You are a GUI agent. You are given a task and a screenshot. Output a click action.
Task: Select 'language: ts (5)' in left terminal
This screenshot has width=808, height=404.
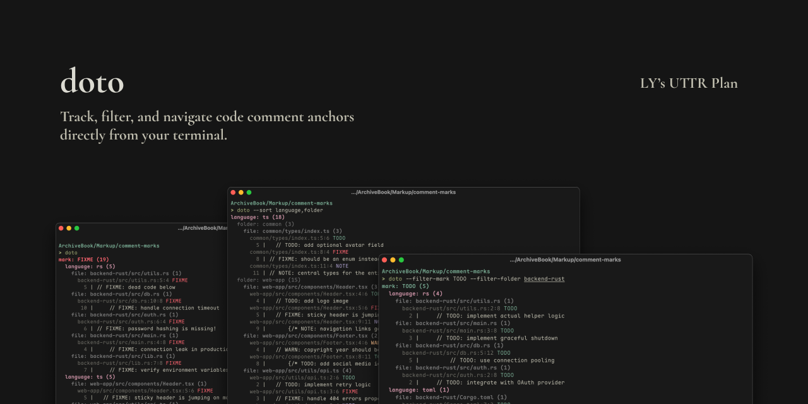[x=90, y=377]
